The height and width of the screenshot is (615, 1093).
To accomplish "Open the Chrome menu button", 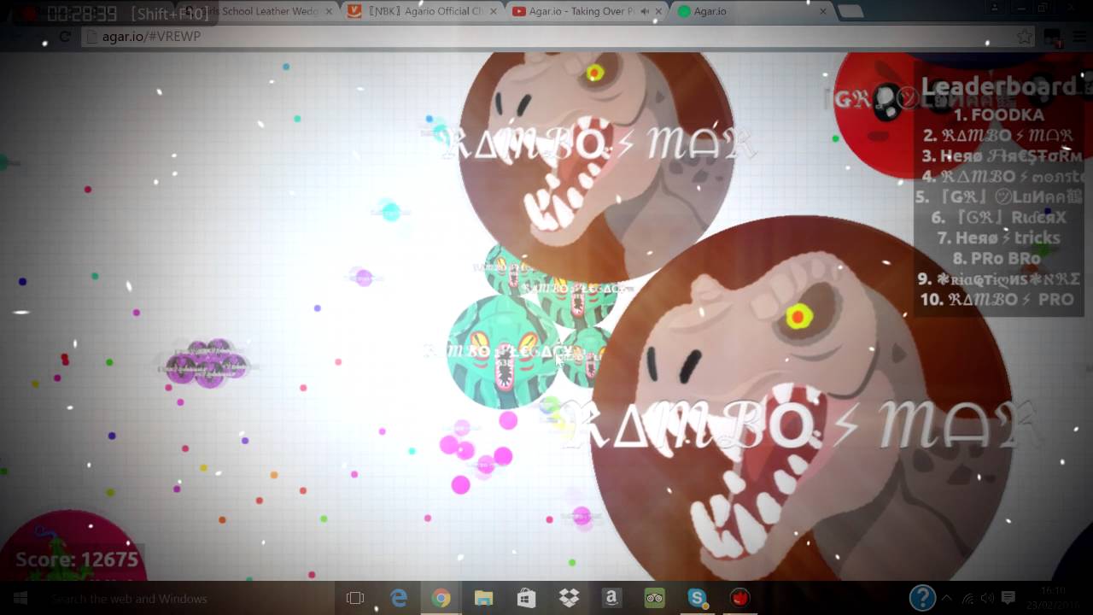I will [1080, 37].
